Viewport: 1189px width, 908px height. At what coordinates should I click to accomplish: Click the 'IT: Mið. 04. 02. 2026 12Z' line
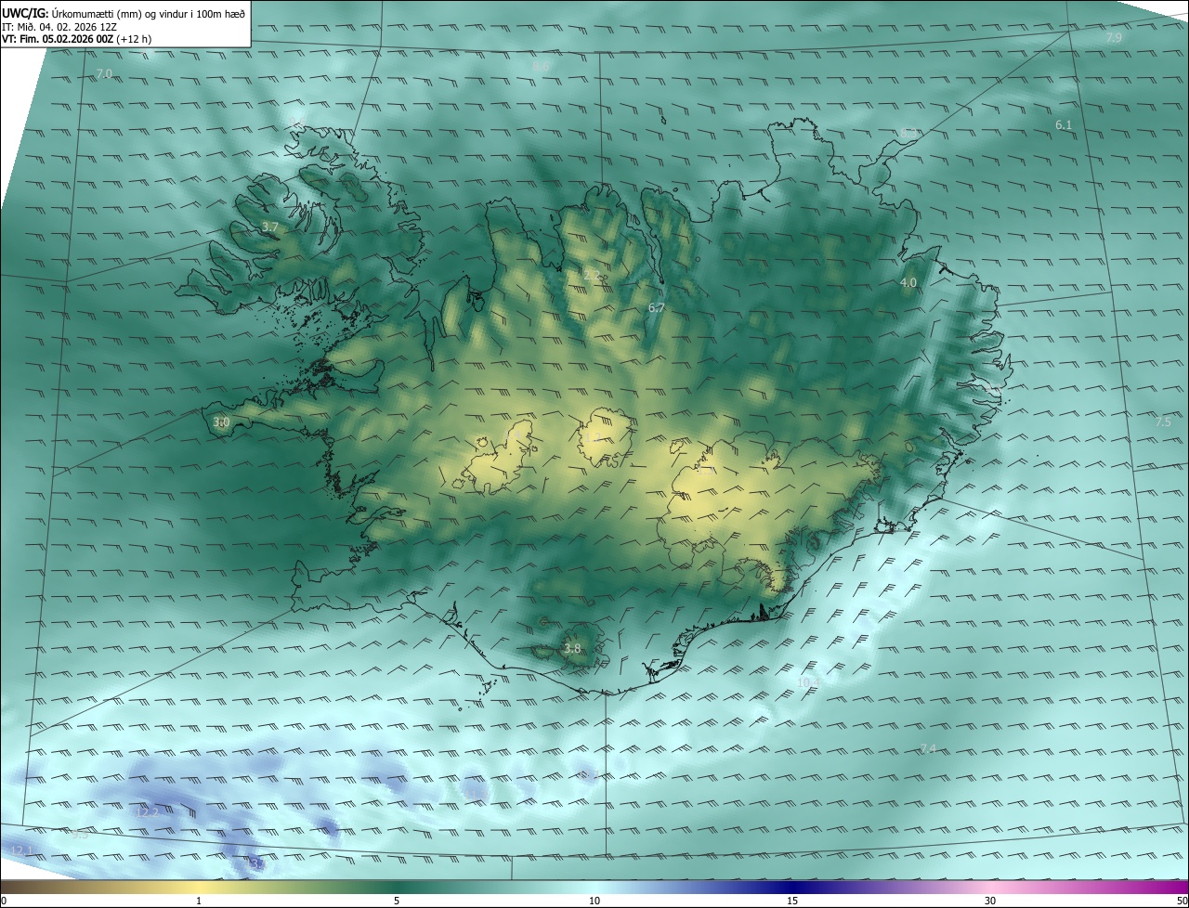59,26
